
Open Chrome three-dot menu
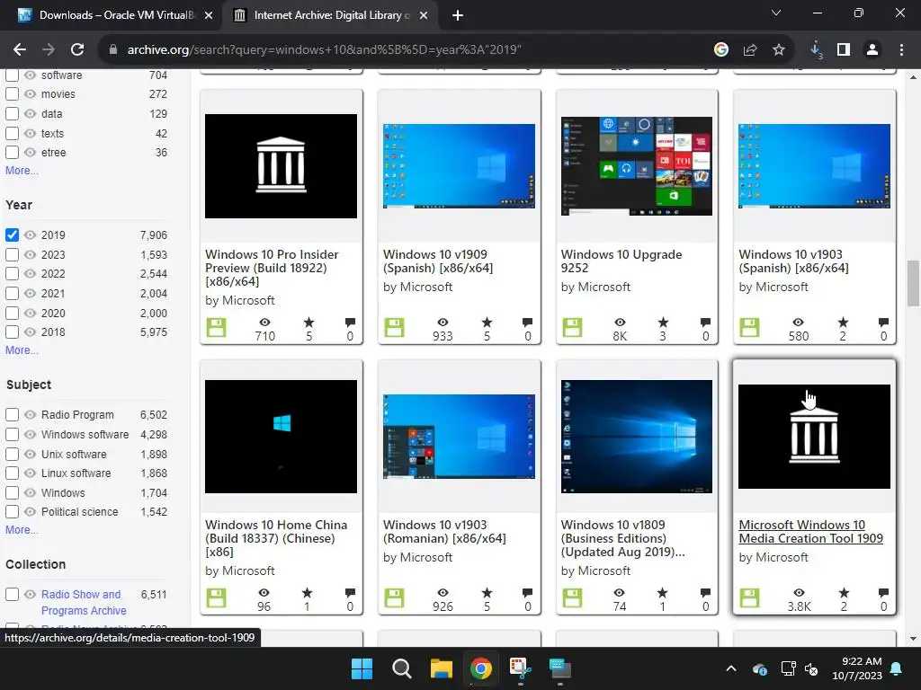coord(901,50)
